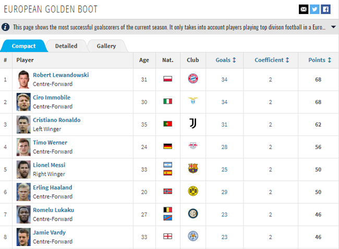Expand the info description dropdown arrow
This screenshot has height=249, width=339.
(x=334, y=27)
